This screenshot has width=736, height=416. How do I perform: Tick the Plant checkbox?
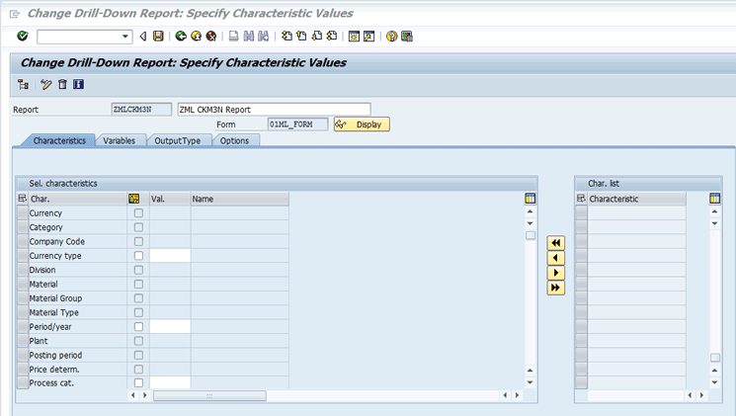point(138,341)
